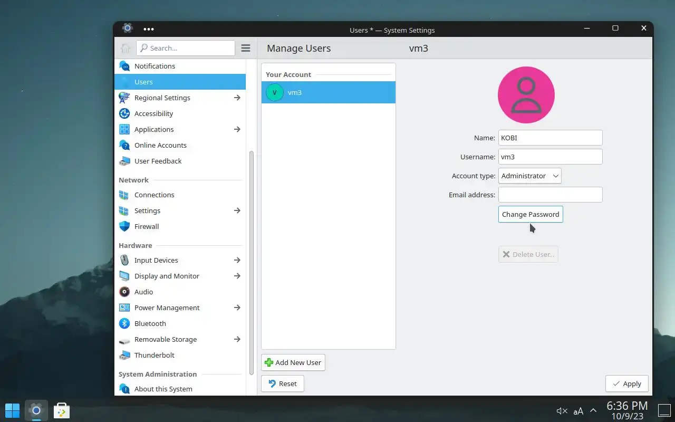
Task: Open the Account type dropdown
Action: tap(529, 176)
